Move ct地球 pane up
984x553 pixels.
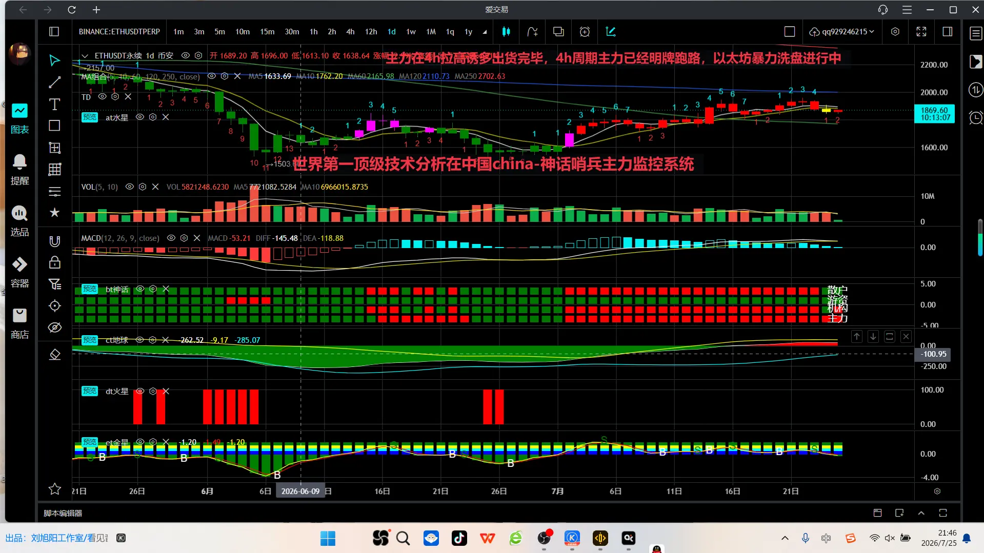857,337
